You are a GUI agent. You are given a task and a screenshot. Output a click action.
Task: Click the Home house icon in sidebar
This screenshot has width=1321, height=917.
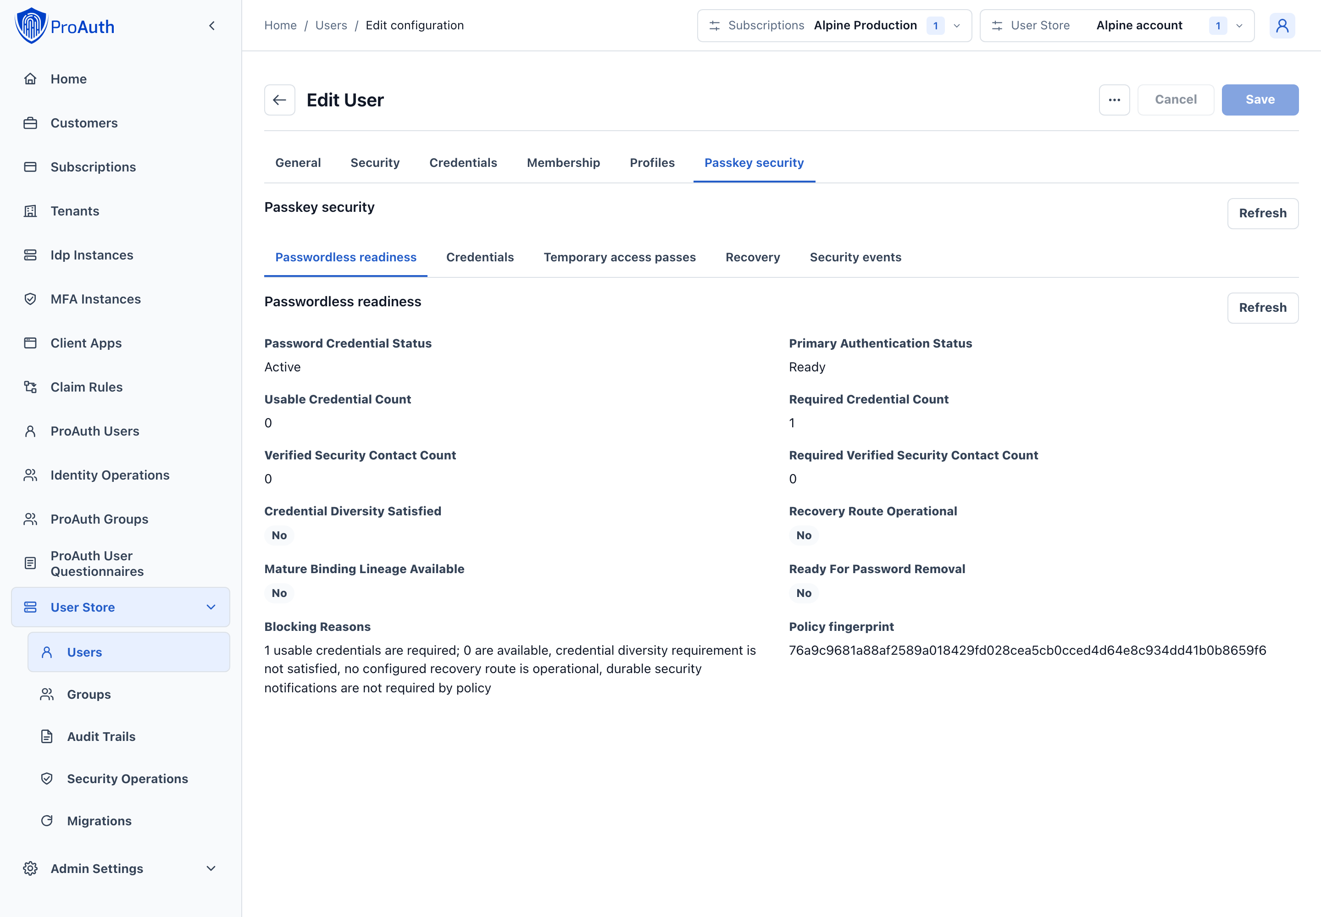pos(30,79)
